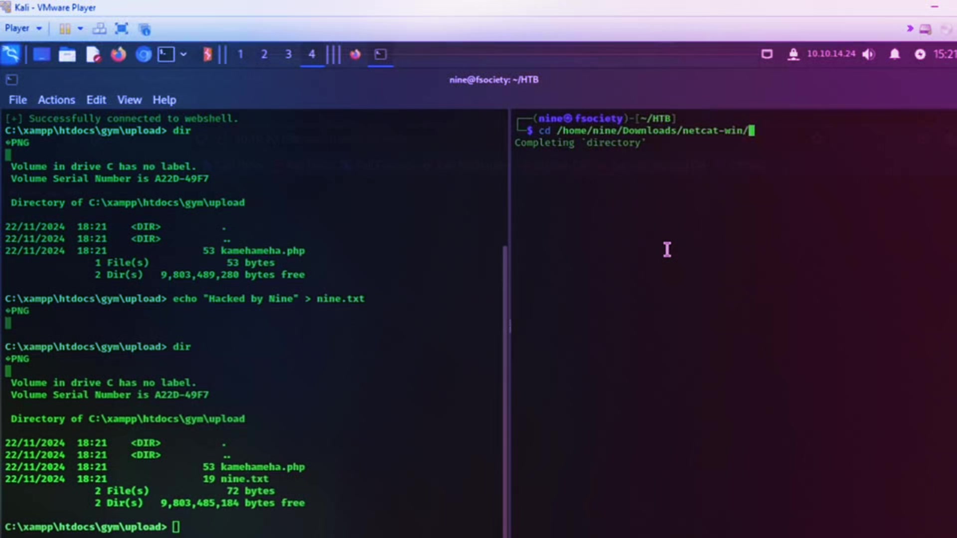Screen dimensions: 957x538
Task: Click the VMware Unity mode icon
Action: pos(145,29)
